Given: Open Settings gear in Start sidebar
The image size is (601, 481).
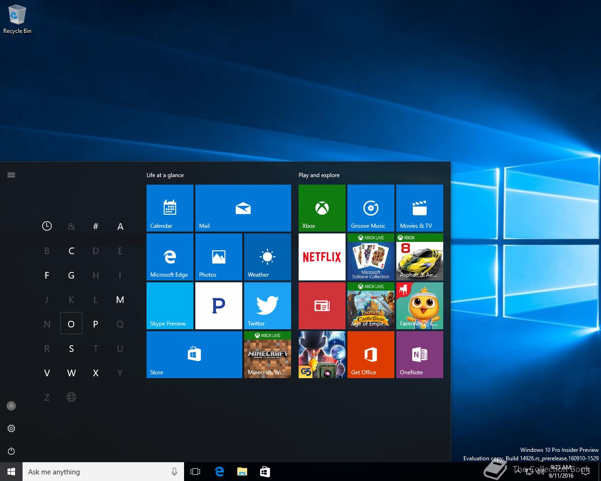Looking at the screenshot, I should (11, 428).
